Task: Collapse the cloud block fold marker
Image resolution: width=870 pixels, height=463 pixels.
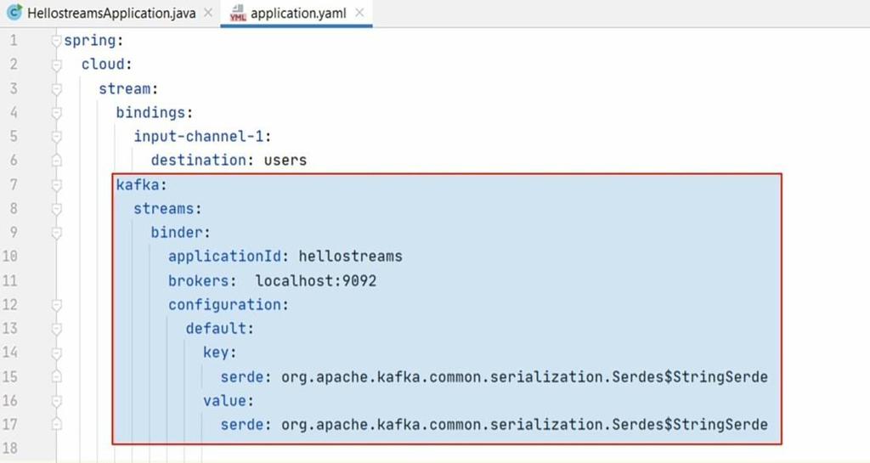Action: point(56,65)
